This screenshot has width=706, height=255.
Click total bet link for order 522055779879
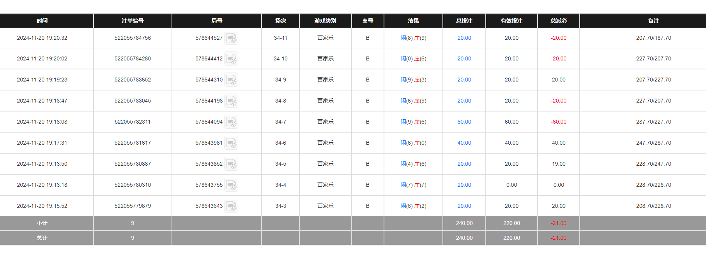point(464,206)
